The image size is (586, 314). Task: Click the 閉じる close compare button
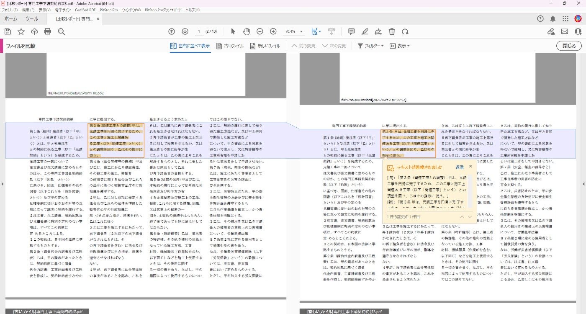pyautogui.click(x=569, y=46)
